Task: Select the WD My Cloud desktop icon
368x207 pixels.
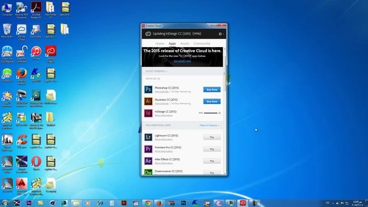Action: 22,33
